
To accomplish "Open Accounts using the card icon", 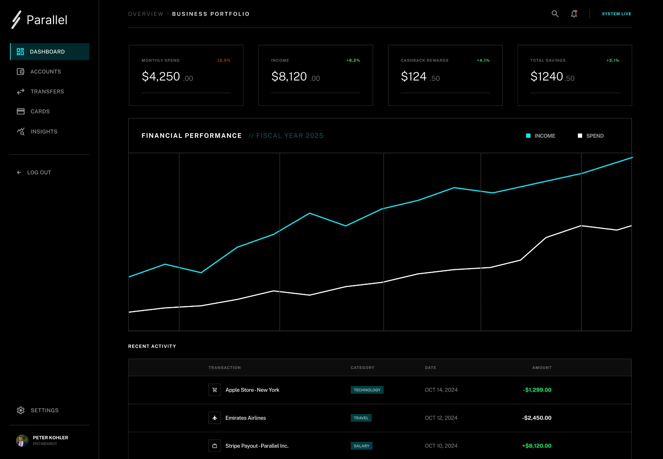I will pos(21,71).
